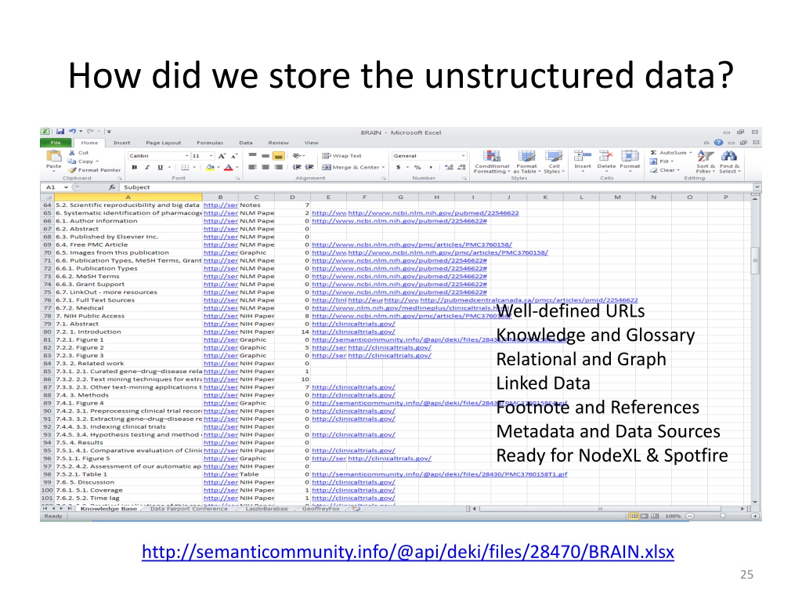Open the LaszloBarabasi sheet tab
The image size is (802, 602).
pyautogui.click(x=266, y=508)
